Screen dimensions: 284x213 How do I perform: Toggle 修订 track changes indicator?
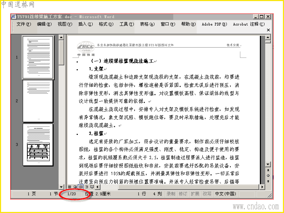click(183, 194)
